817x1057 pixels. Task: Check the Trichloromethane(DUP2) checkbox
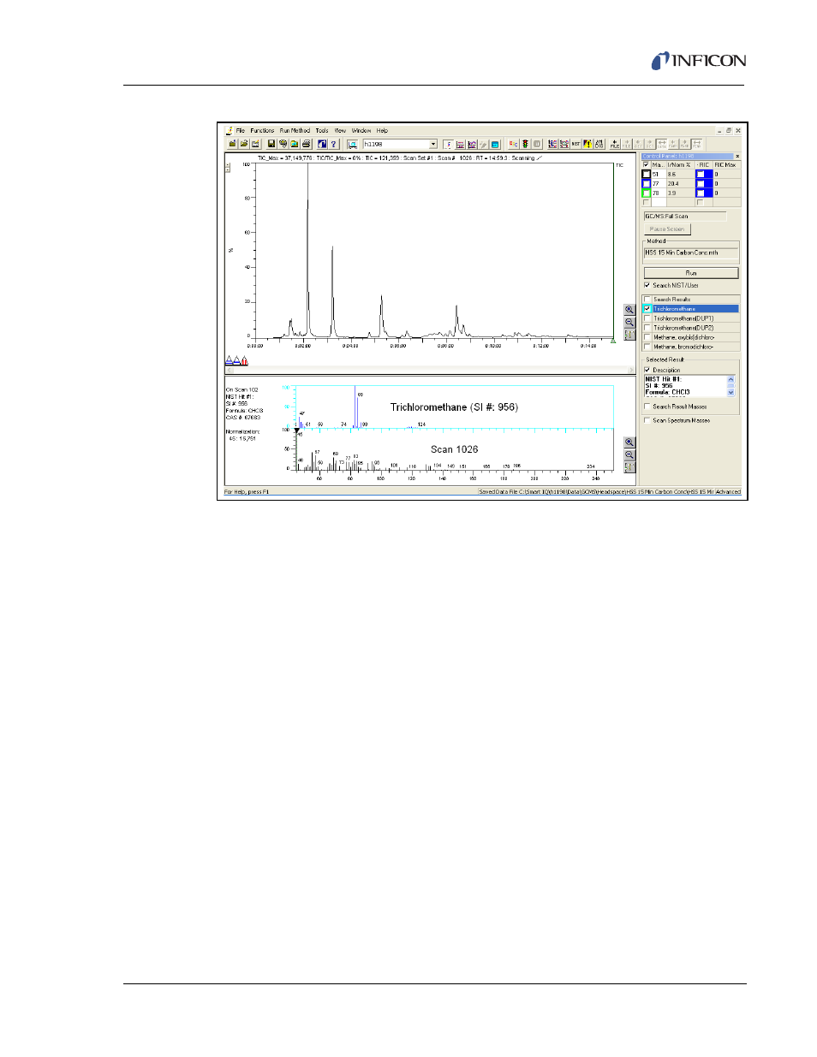647,328
